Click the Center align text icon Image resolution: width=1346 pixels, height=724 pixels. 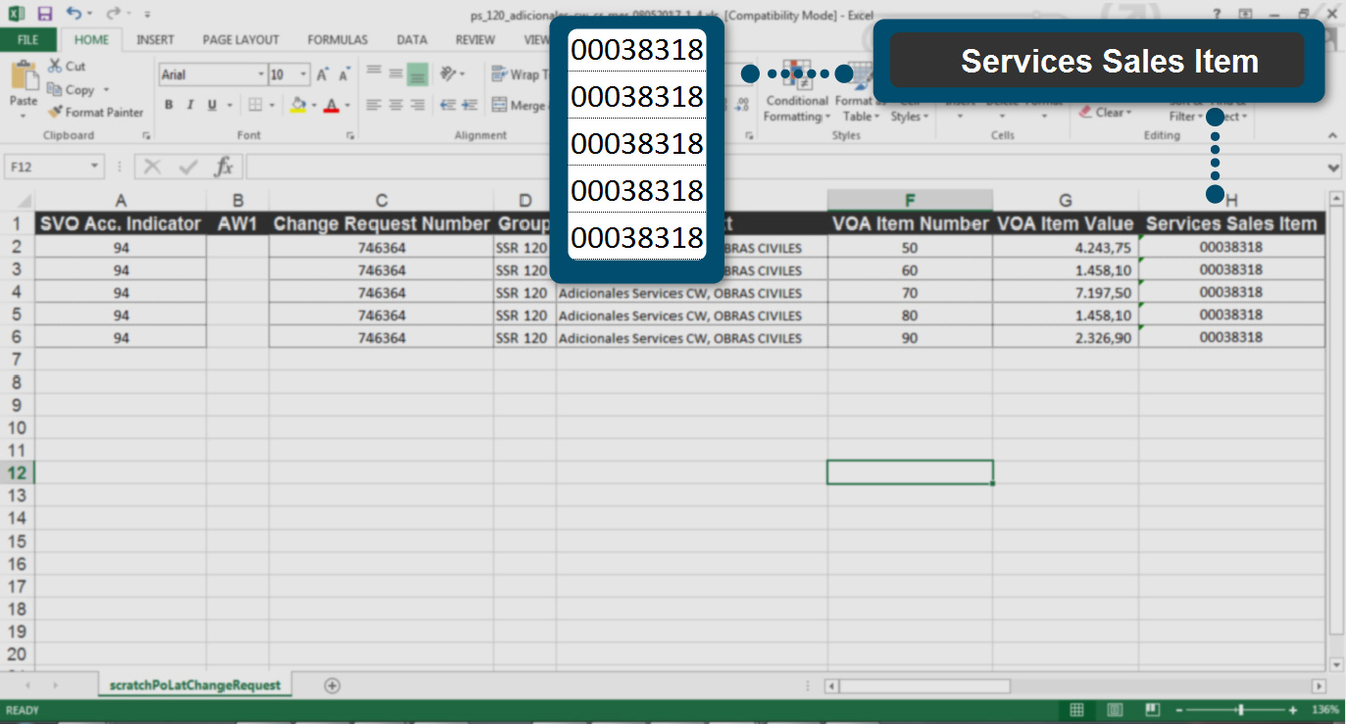pos(396,105)
